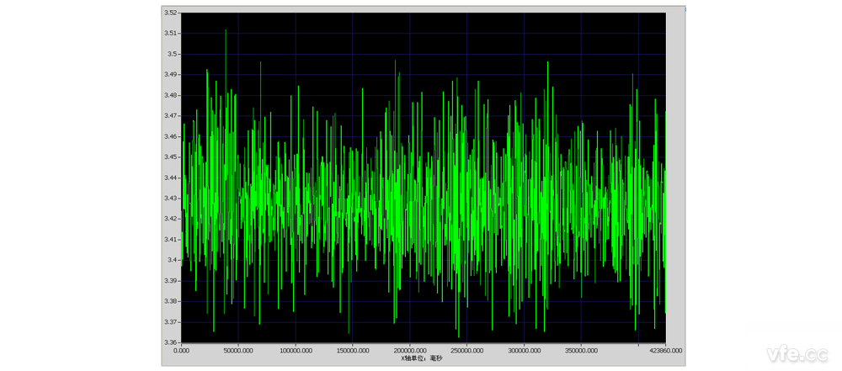Click the 3.5 Y-axis tick label
Screen dimensions: 842x371
tap(172, 54)
